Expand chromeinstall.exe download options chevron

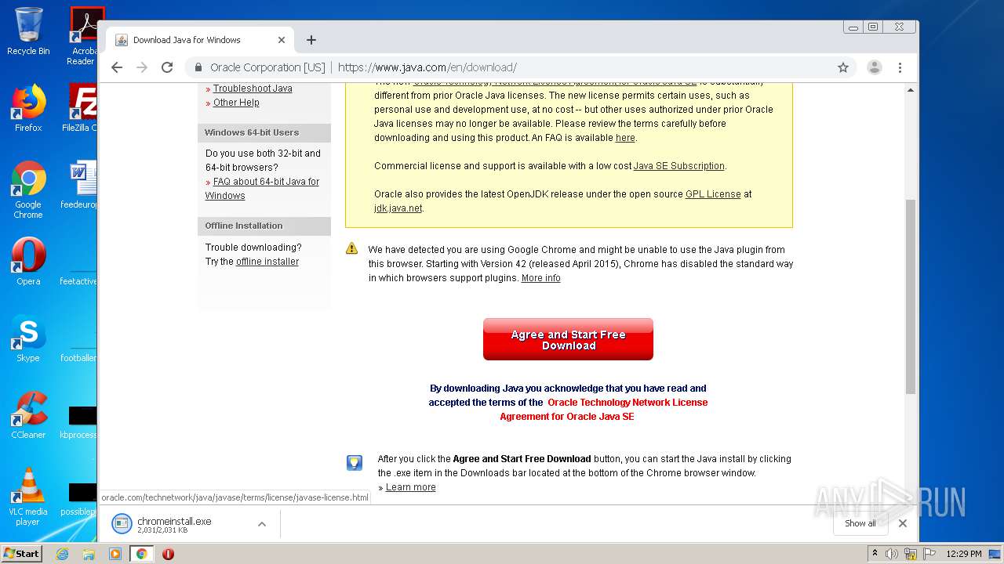click(x=262, y=524)
